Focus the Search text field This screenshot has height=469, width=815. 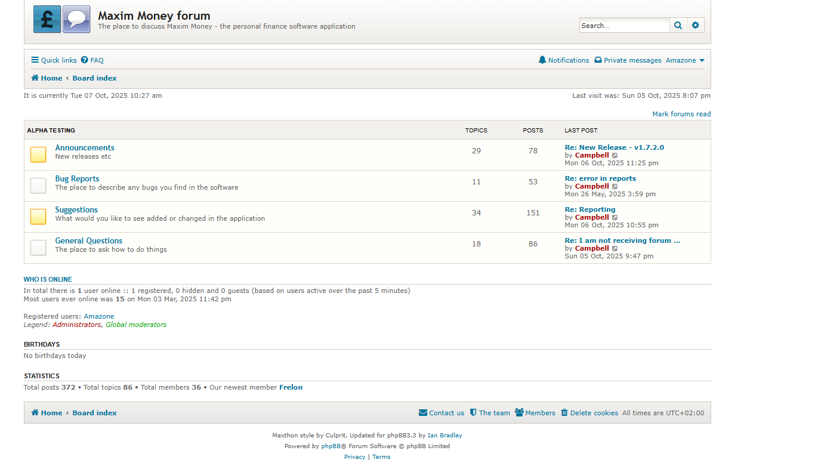click(625, 25)
